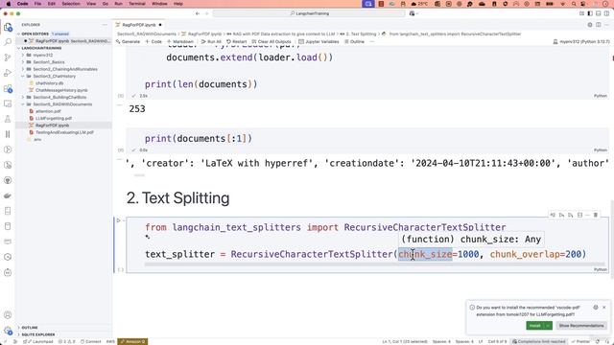This screenshot has width=614, height=345.
Task: Open errors and warnings status item
Action: point(66,341)
